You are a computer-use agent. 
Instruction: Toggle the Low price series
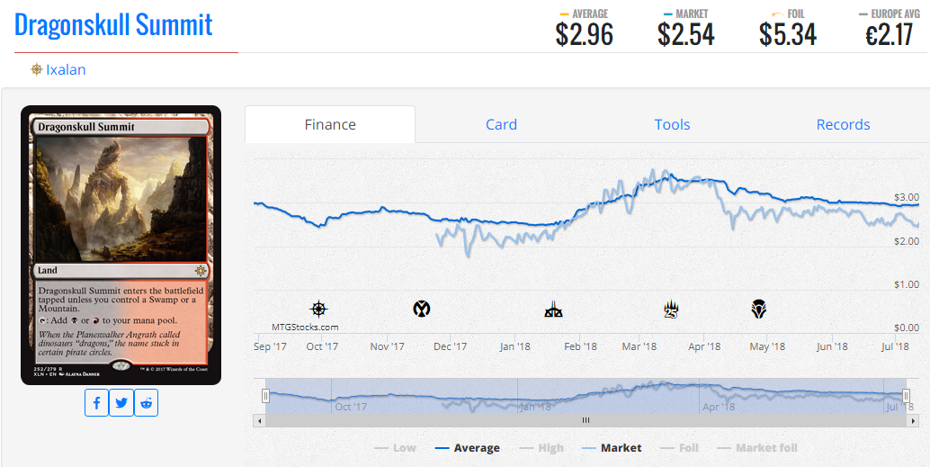tap(395, 448)
